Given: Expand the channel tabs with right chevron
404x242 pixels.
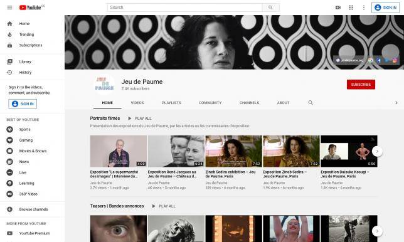Looking at the screenshot, I should tap(396, 103).
